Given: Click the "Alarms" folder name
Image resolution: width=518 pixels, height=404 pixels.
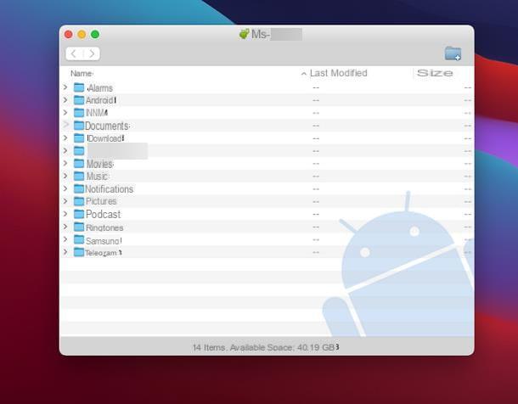Looking at the screenshot, I should (x=100, y=88).
